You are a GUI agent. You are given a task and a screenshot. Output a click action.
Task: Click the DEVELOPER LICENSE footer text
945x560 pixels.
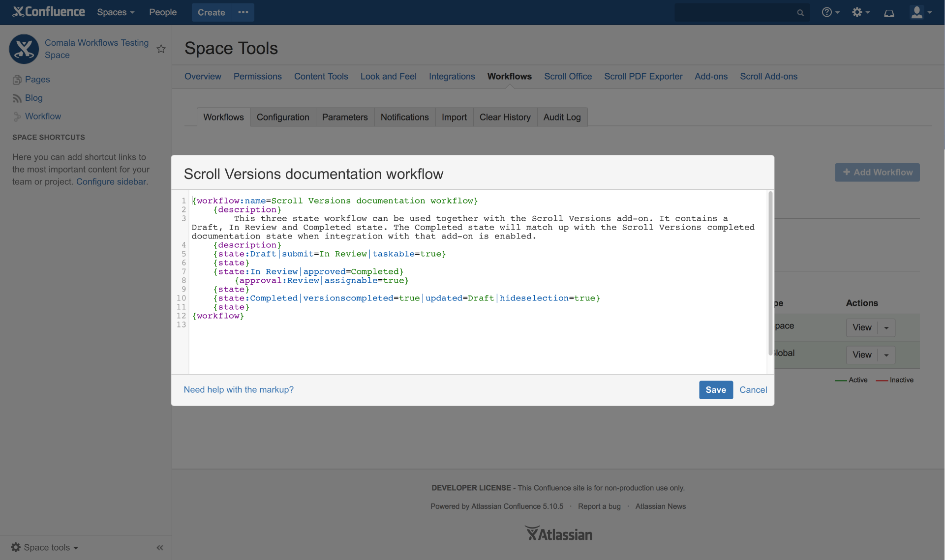tap(471, 488)
